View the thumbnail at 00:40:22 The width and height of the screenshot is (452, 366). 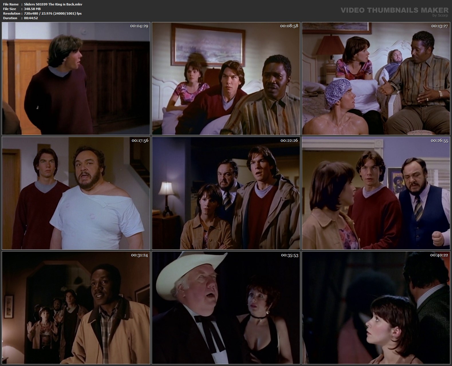point(376,308)
